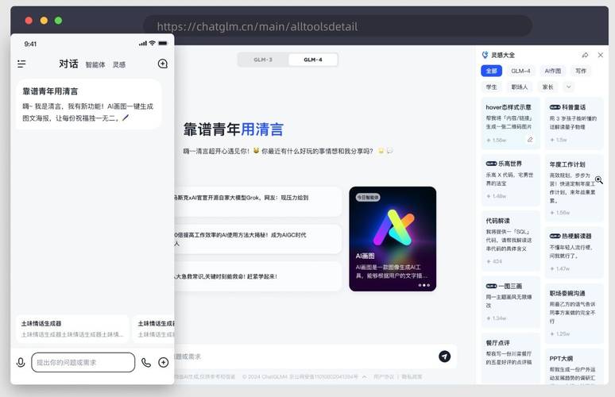Open the 餐厅点评 inspiration card
Screen dimensions: 615x397
[x=510, y=358]
